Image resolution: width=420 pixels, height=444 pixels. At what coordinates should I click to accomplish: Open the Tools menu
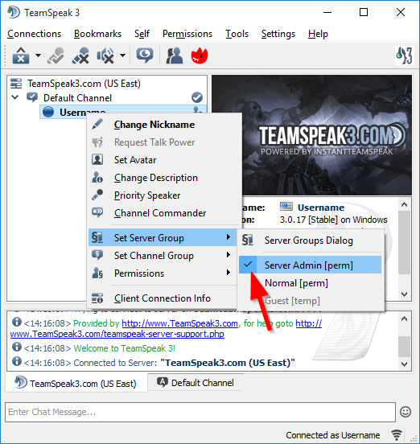(x=237, y=34)
